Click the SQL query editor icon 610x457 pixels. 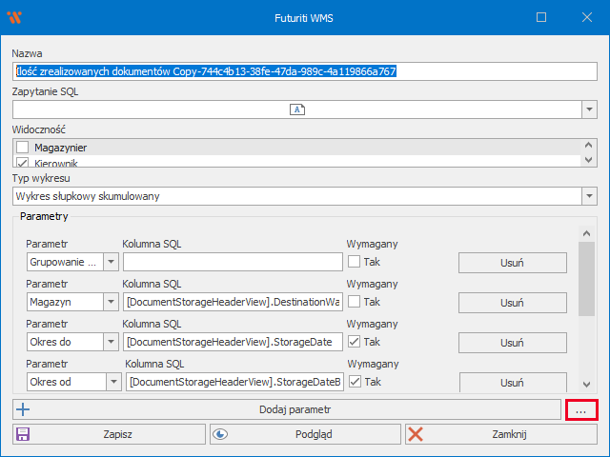click(x=296, y=110)
